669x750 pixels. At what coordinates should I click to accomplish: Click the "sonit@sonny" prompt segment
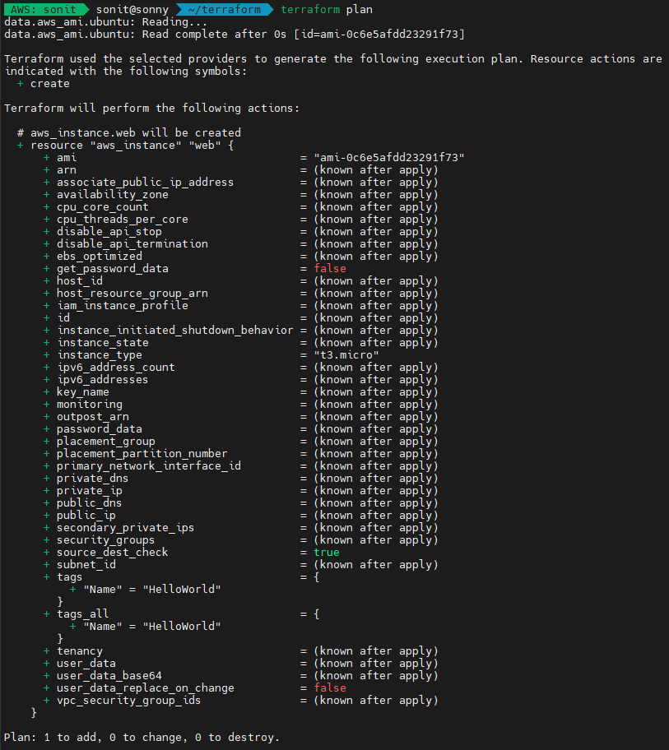coord(132,10)
